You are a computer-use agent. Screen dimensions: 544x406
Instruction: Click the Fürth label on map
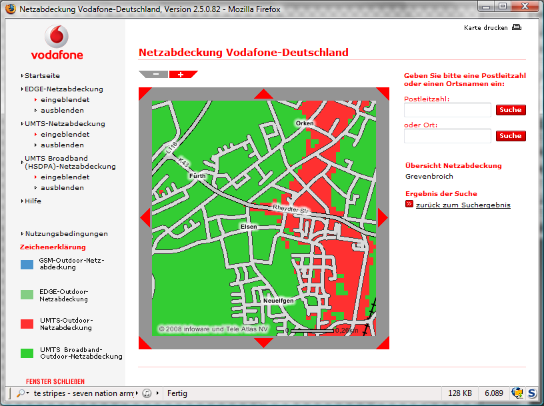[197, 176]
